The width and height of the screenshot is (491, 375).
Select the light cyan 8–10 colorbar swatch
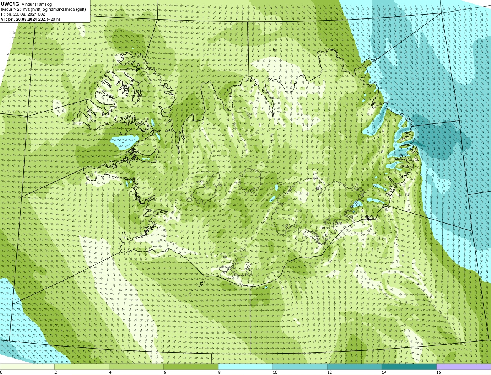click(245, 367)
